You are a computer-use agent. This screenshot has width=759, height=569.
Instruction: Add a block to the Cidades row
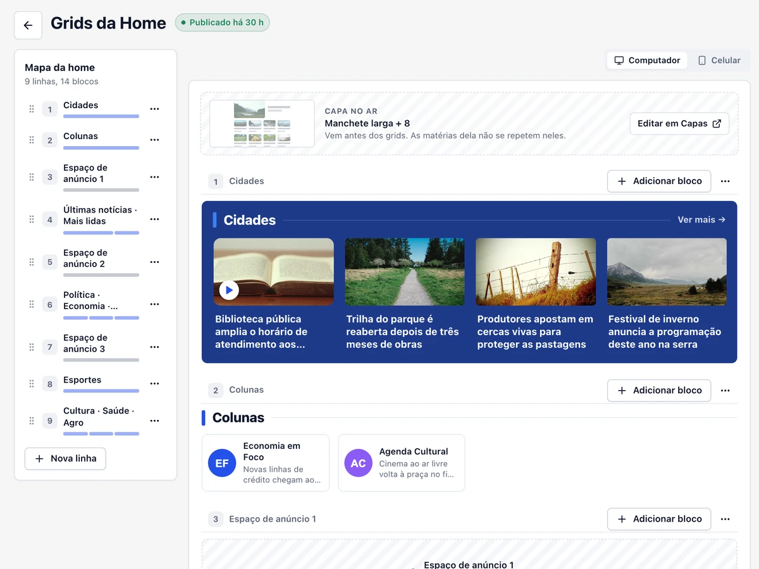[659, 181]
